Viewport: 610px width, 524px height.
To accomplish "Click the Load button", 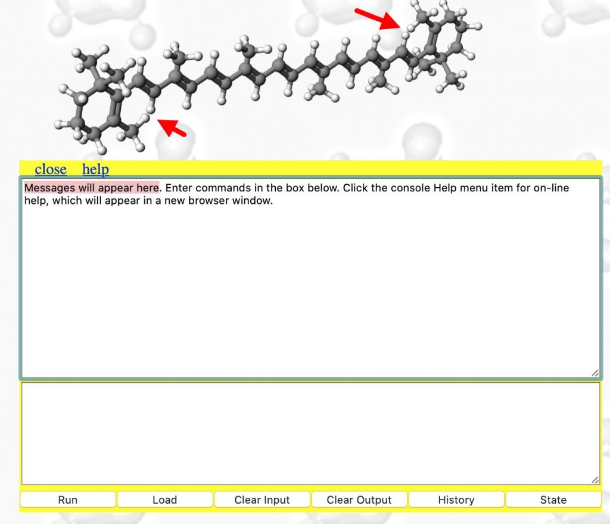I will point(164,500).
